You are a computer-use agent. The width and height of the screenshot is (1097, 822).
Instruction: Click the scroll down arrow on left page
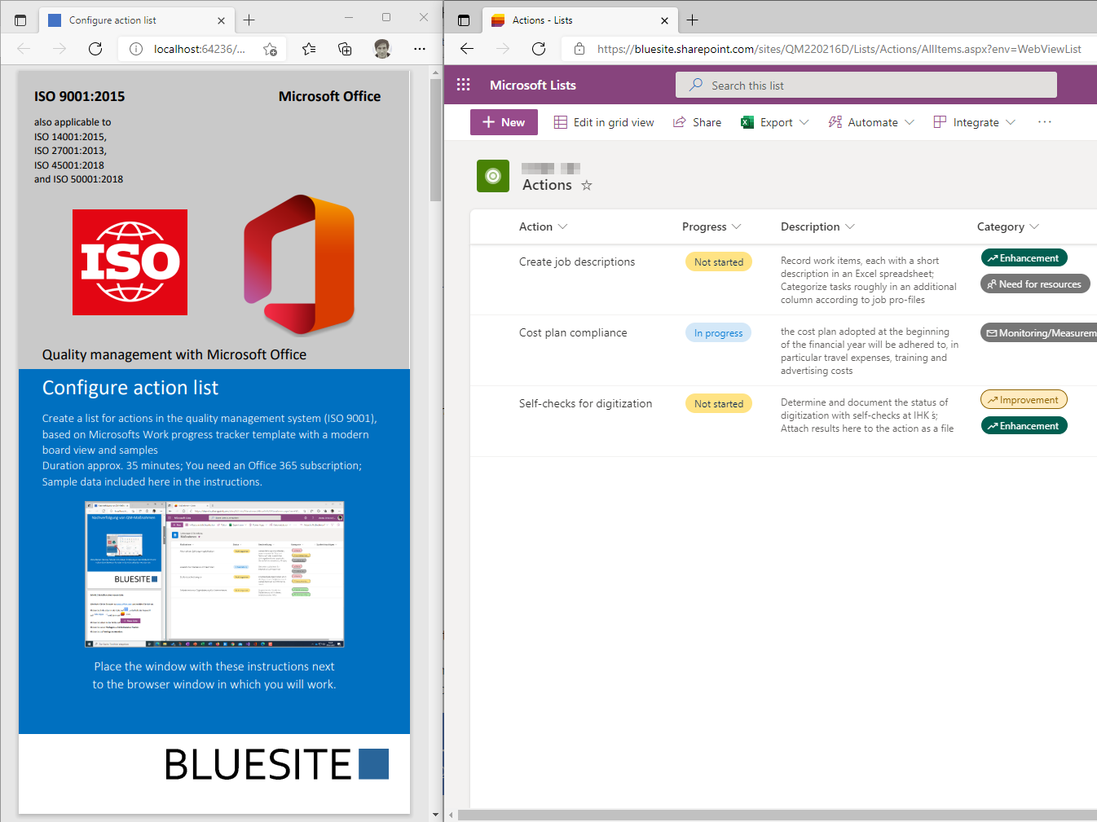(x=436, y=814)
